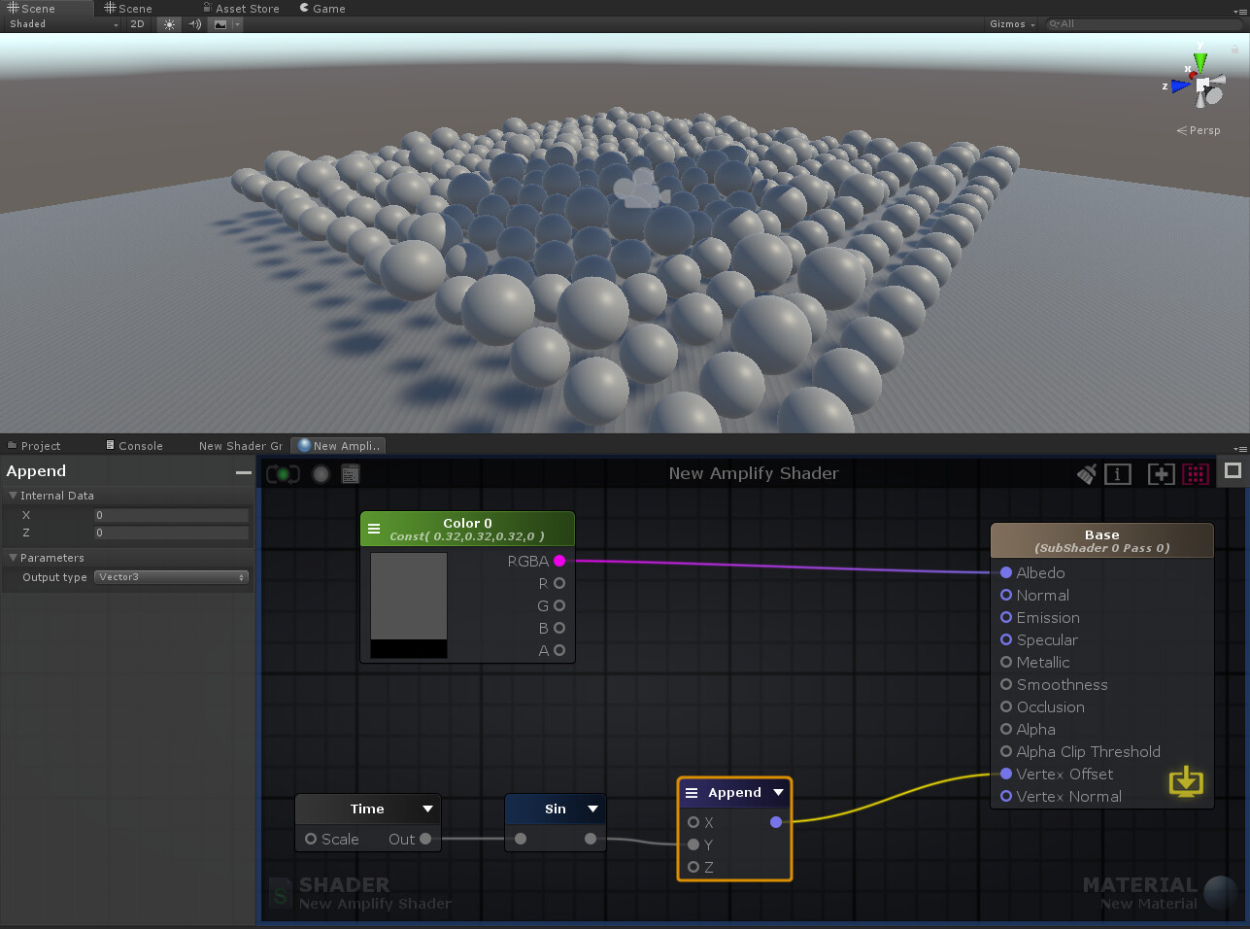Click the broom icon to clean unused nodes
The height and width of the screenshot is (929, 1250).
pyautogui.click(x=1086, y=474)
